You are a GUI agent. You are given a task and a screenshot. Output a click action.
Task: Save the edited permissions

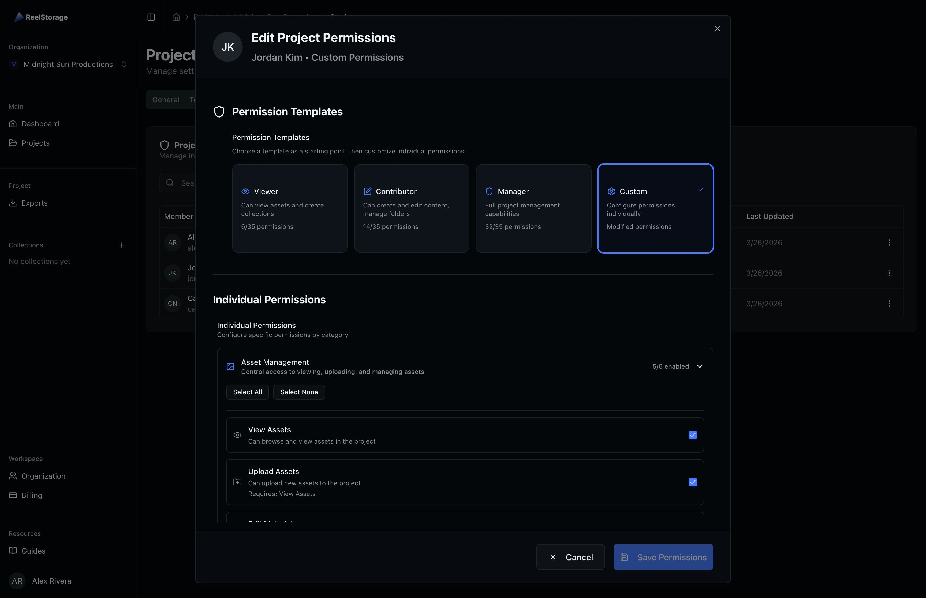[x=663, y=557]
